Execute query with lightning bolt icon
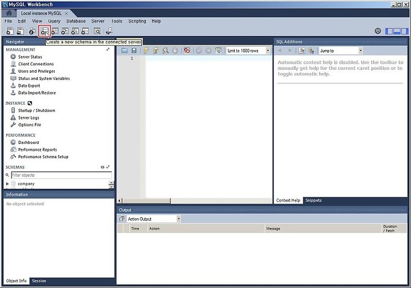The height and width of the screenshot is (288, 411). point(146,50)
